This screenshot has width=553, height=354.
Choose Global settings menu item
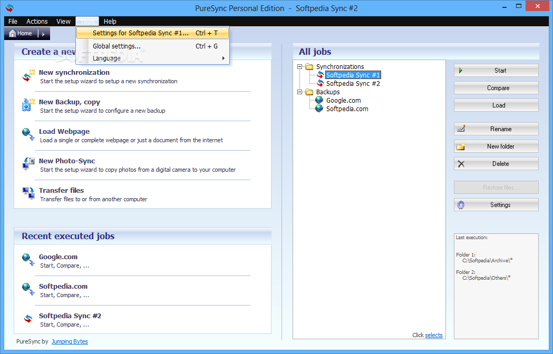[153, 46]
